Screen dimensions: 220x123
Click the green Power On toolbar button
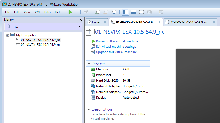[70, 12]
